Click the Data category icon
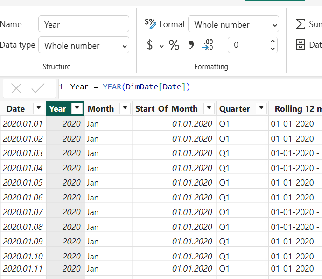 point(300,45)
